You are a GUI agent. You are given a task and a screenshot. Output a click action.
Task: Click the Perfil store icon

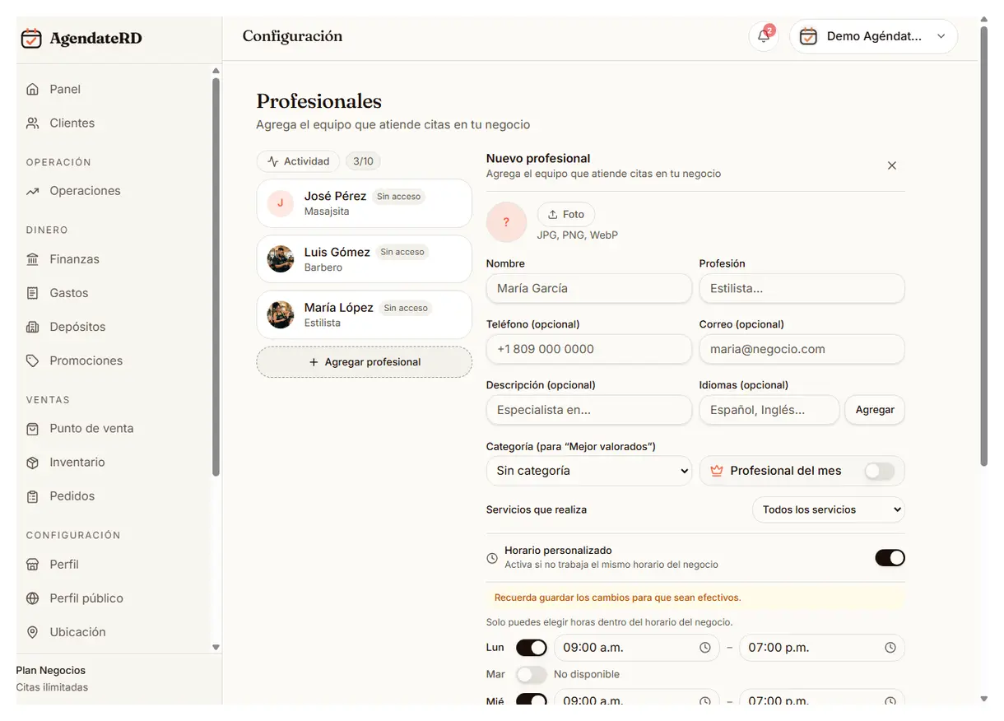33,565
